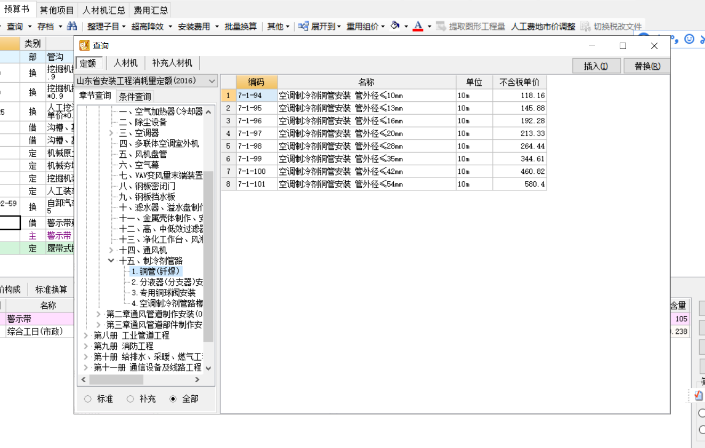The height and width of the screenshot is (448, 705).
Task: Click the 替换(R) button
Action: (647, 66)
